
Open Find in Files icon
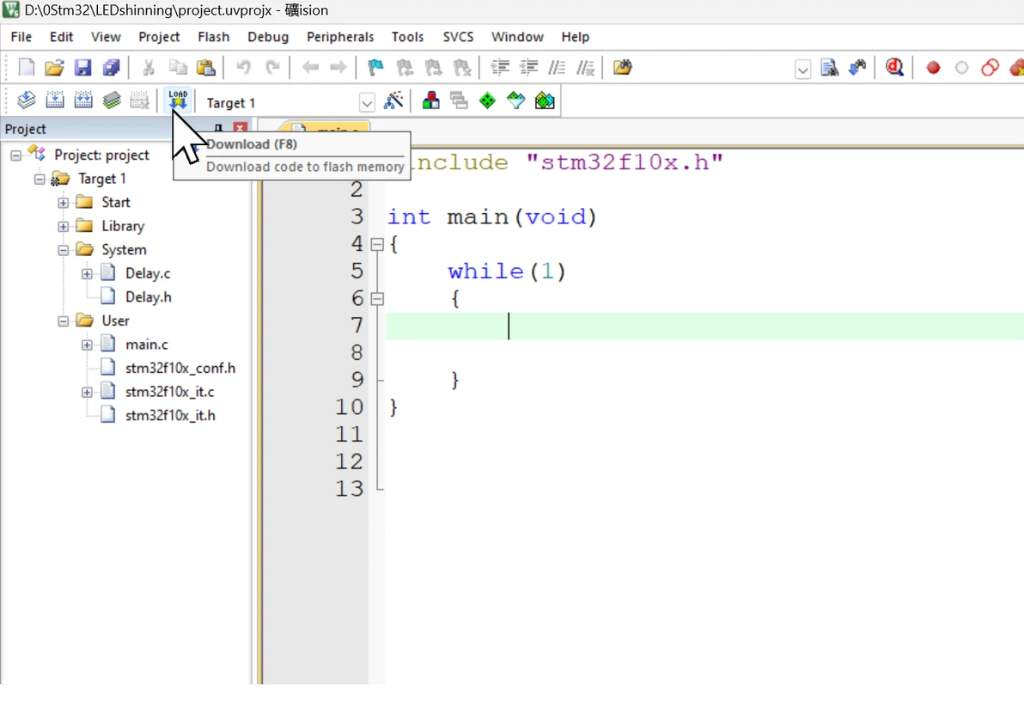(622, 67)
